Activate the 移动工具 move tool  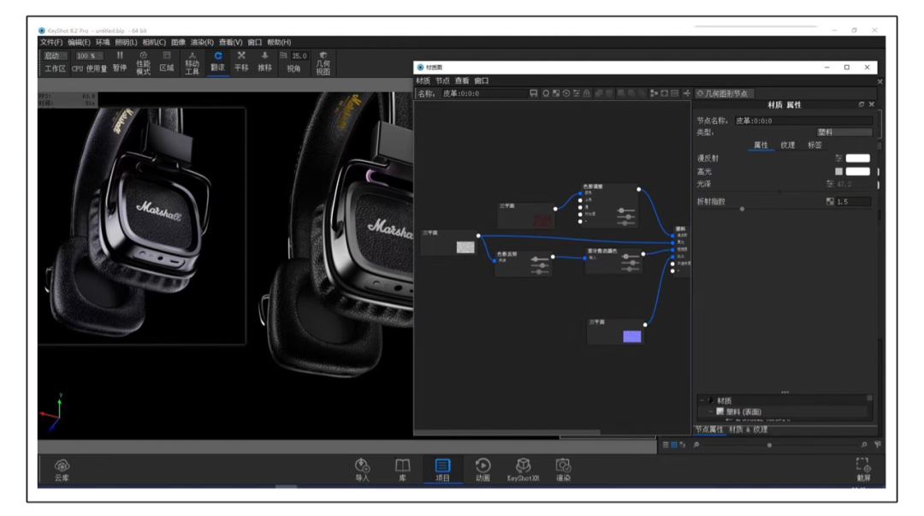coord(192,63)
